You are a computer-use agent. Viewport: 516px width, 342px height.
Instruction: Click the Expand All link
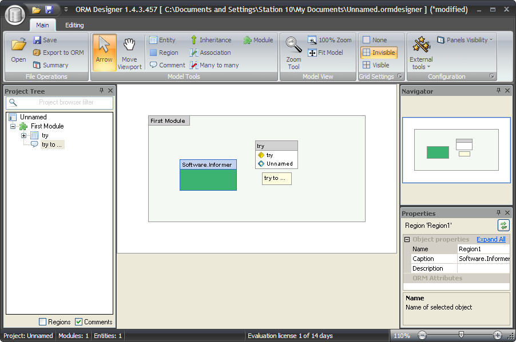[491, 239]
